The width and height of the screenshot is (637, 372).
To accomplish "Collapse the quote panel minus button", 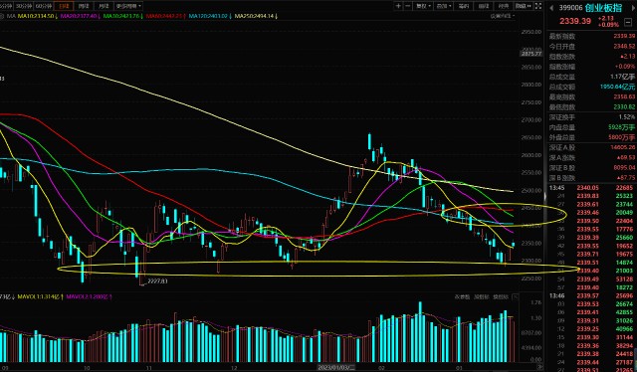I will (x=628, y=22).
